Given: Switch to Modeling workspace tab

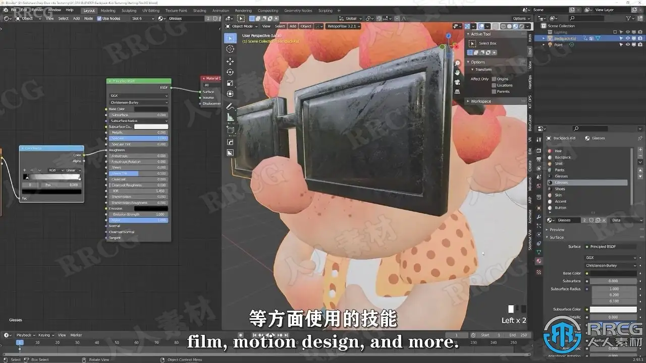Looking at the screenshot, I should (108, 10).
